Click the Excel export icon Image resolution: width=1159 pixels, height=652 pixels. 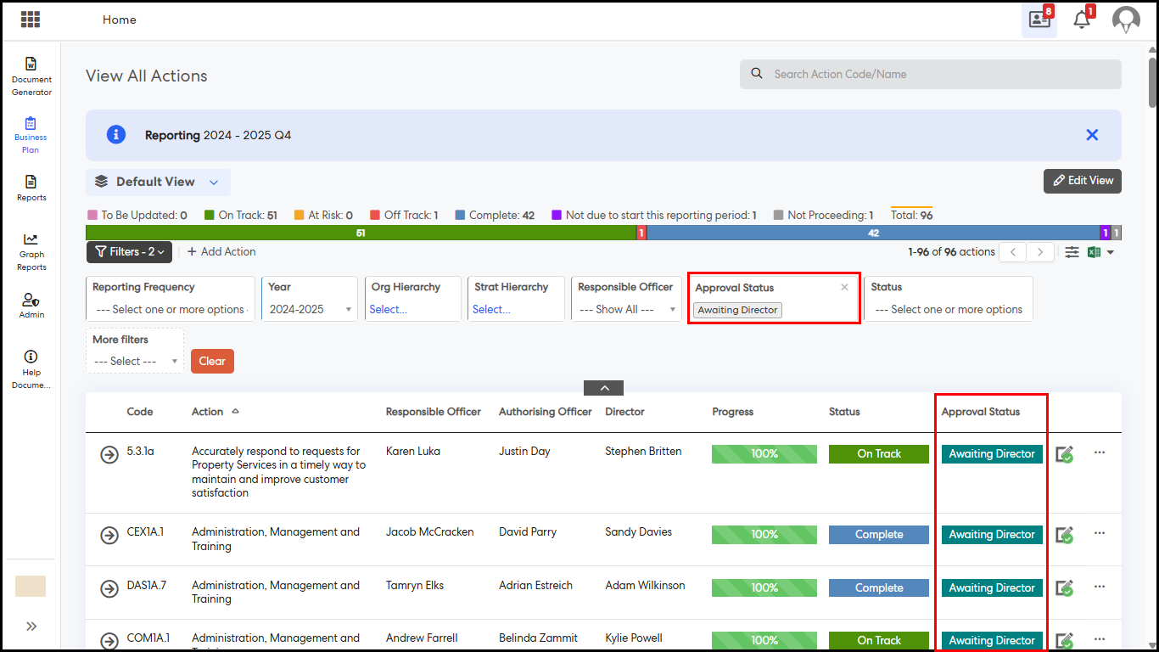pos(1095,252)
